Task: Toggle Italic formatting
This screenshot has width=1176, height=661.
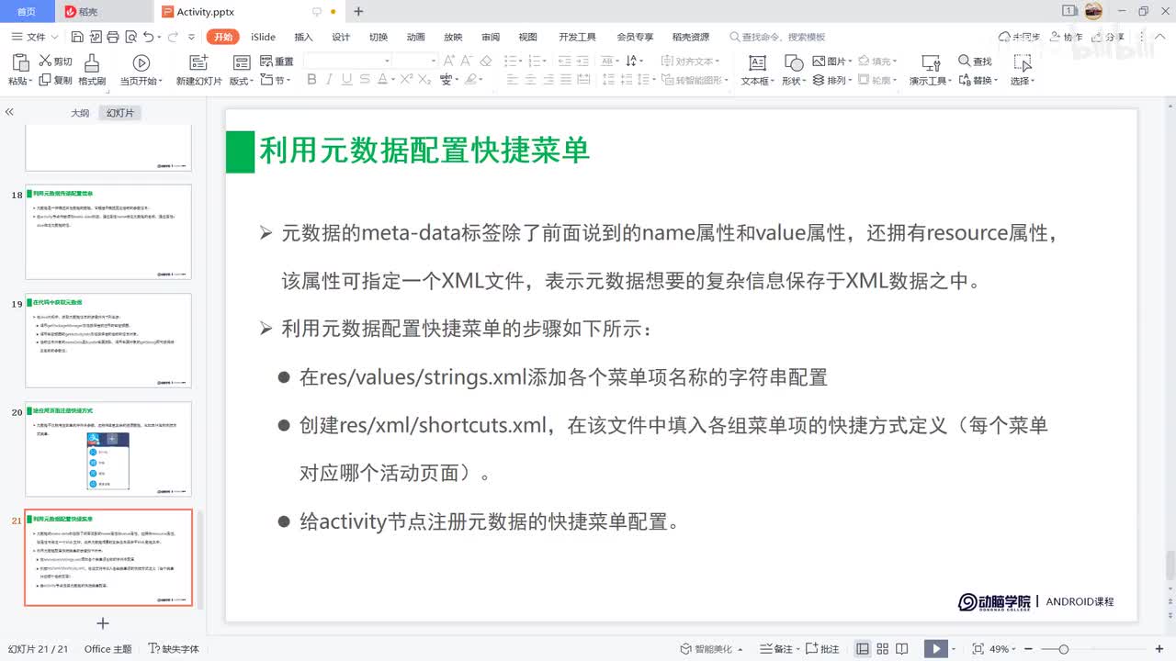Action: coord(329,80)
